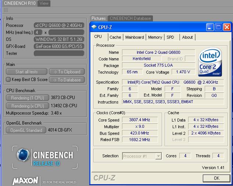
Task: Click the 13492 CB-CPU result
Action: pyautogui.click(x=64, y=106)
